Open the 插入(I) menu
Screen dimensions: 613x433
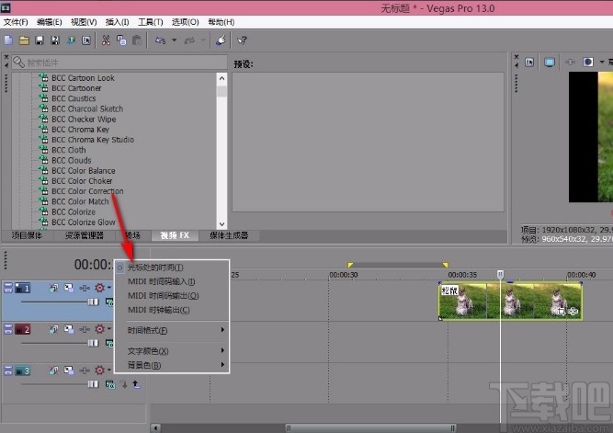[x=118, y=22]
